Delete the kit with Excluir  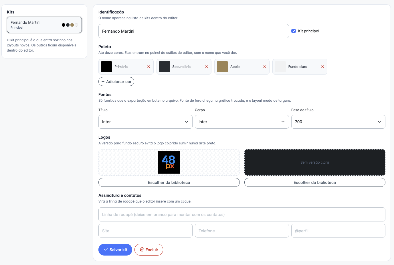[149, 250]
